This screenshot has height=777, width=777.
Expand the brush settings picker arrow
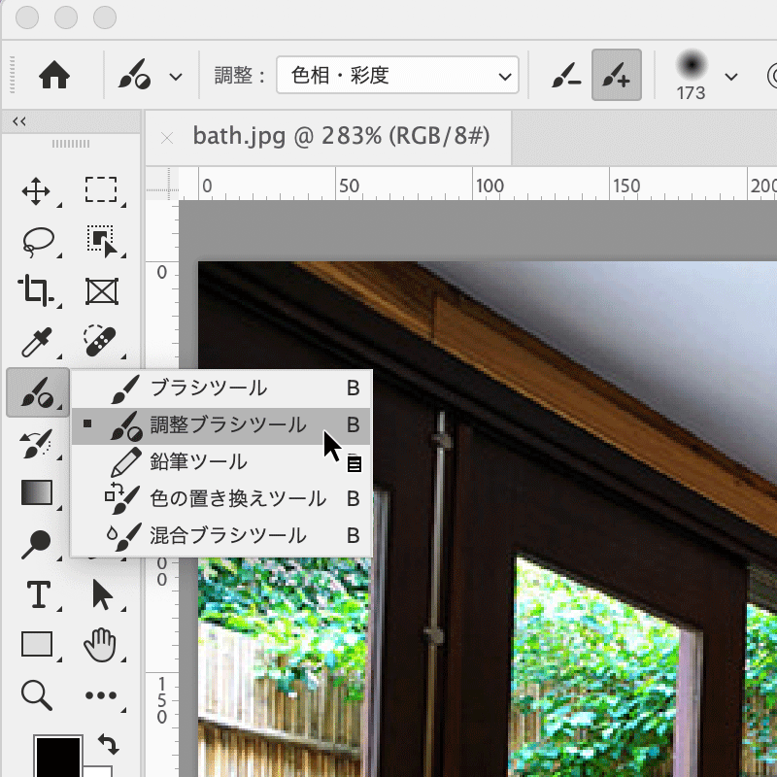731,77
